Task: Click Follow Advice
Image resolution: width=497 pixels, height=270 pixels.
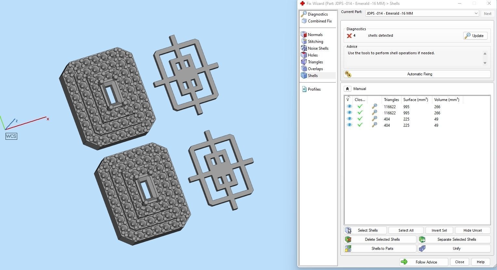Action: click(x=424, y=262)
